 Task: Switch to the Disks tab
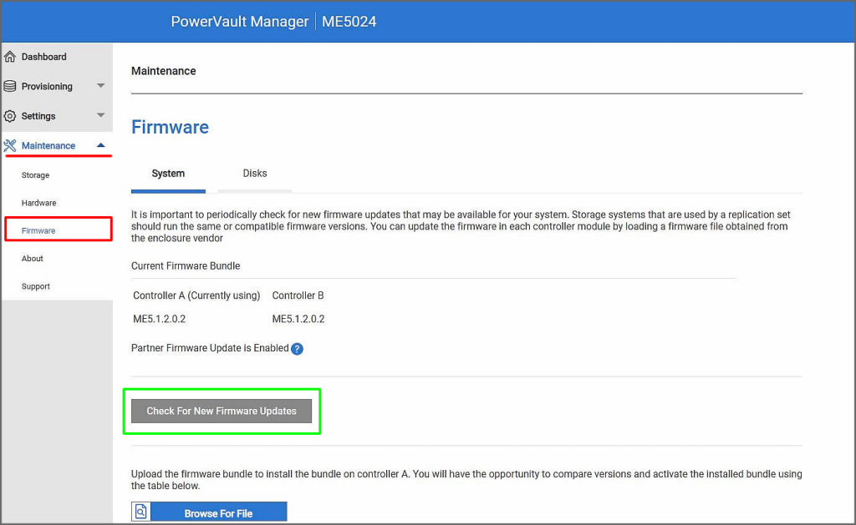point(255,174)
